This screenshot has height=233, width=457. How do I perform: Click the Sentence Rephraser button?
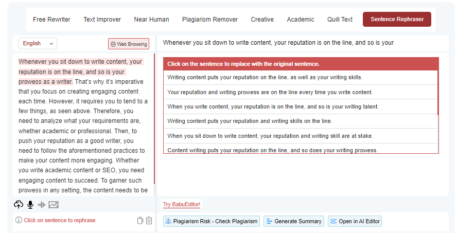click(x=397, y=20)
